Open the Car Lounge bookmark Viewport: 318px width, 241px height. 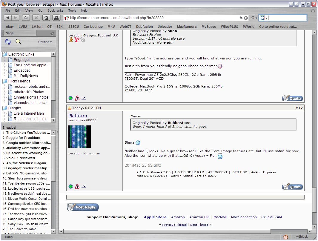(x=93, y=27)
